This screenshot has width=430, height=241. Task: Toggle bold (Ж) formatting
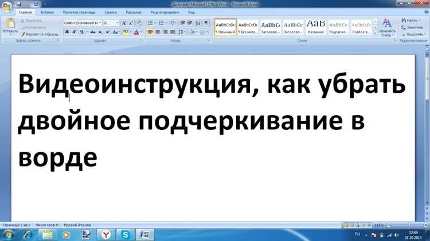pos(67,32)
